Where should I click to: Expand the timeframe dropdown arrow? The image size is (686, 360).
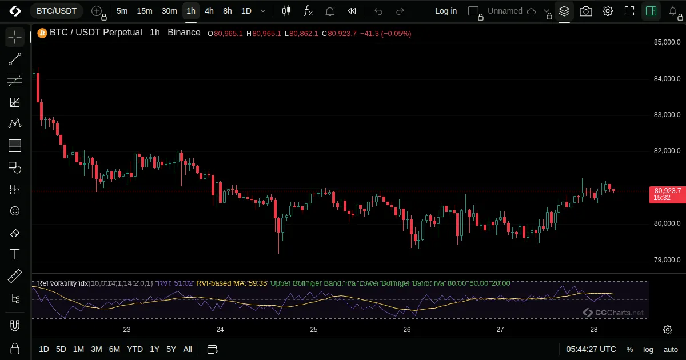[263, 11]
